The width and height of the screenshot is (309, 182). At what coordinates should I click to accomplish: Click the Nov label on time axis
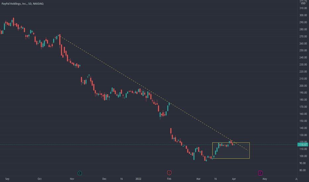click(72, 179)
